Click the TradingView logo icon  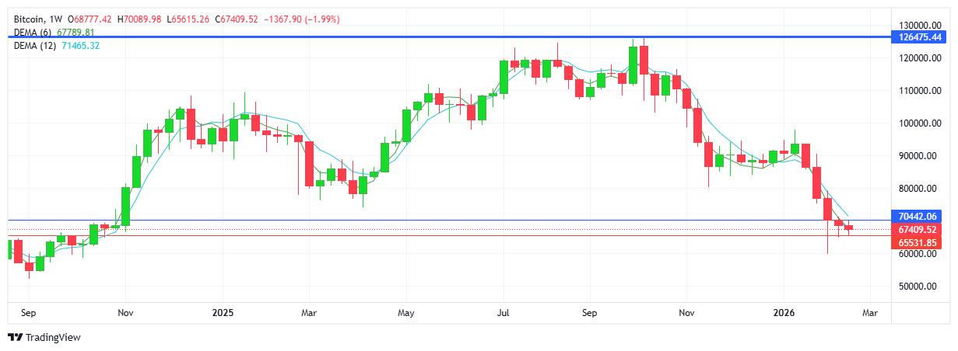15,337
